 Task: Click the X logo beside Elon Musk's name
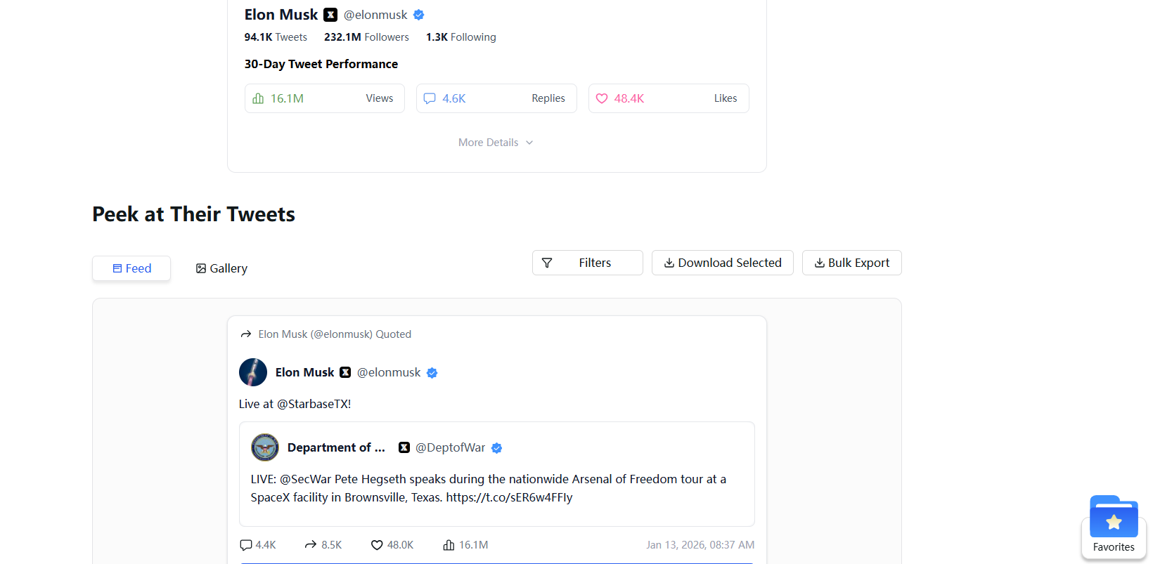tap(330, 14)
